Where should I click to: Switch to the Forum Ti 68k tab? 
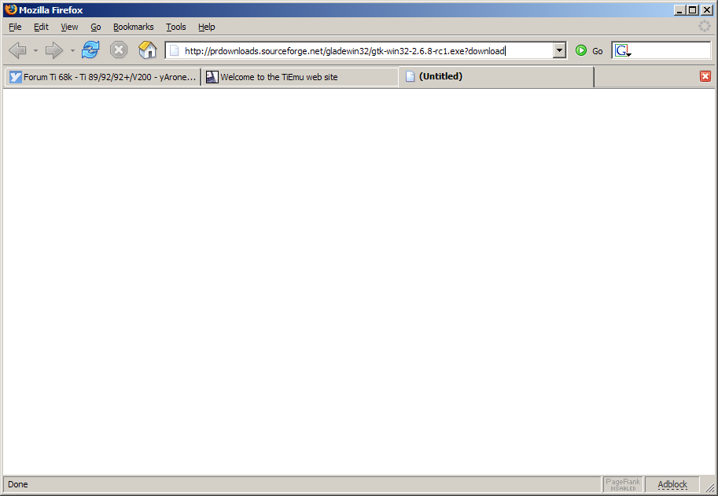coord(103,77)
